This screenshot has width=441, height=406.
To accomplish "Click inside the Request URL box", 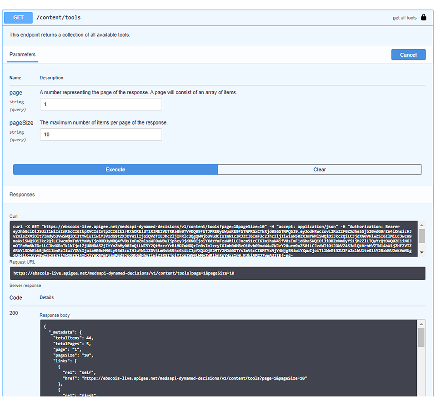I will (x=217, y=273).
